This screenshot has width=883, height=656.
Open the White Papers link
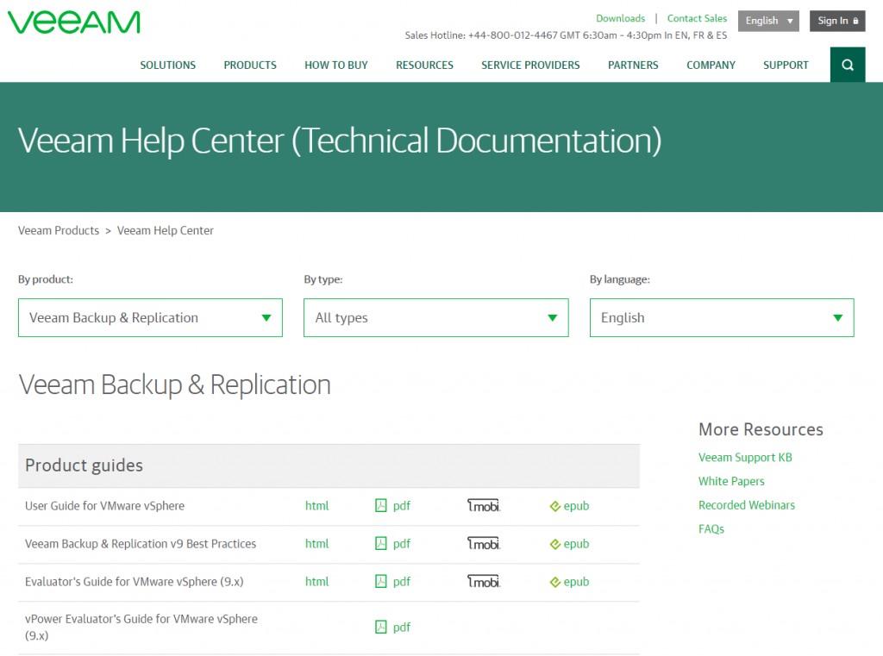point(731,481)
